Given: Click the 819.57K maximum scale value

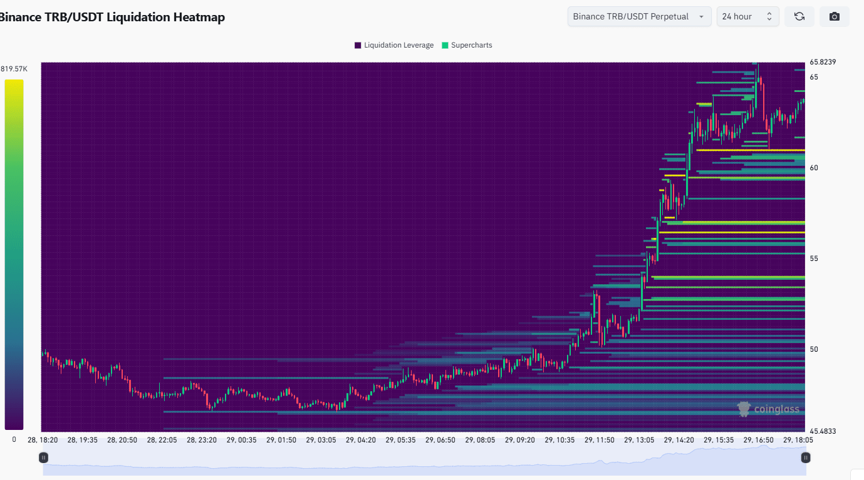Looking at the screenshot, I should 14,68.
